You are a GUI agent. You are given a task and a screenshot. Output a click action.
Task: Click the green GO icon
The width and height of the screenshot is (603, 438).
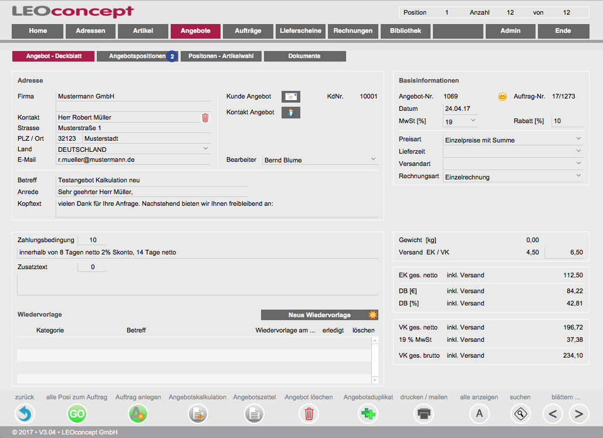click(77, 414)
